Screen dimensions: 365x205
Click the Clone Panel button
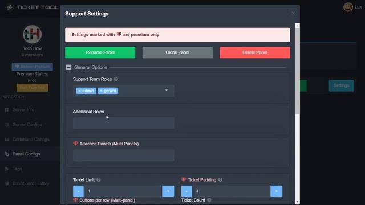tap(177, 52)
